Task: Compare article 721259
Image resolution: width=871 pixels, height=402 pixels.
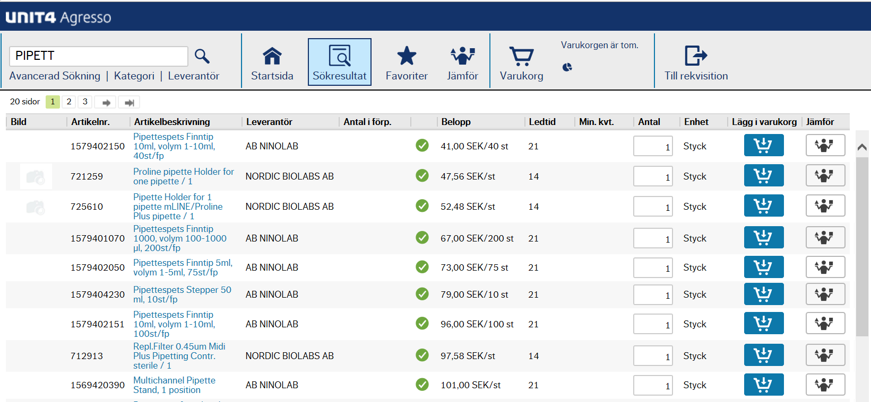Action: point(825,176)
